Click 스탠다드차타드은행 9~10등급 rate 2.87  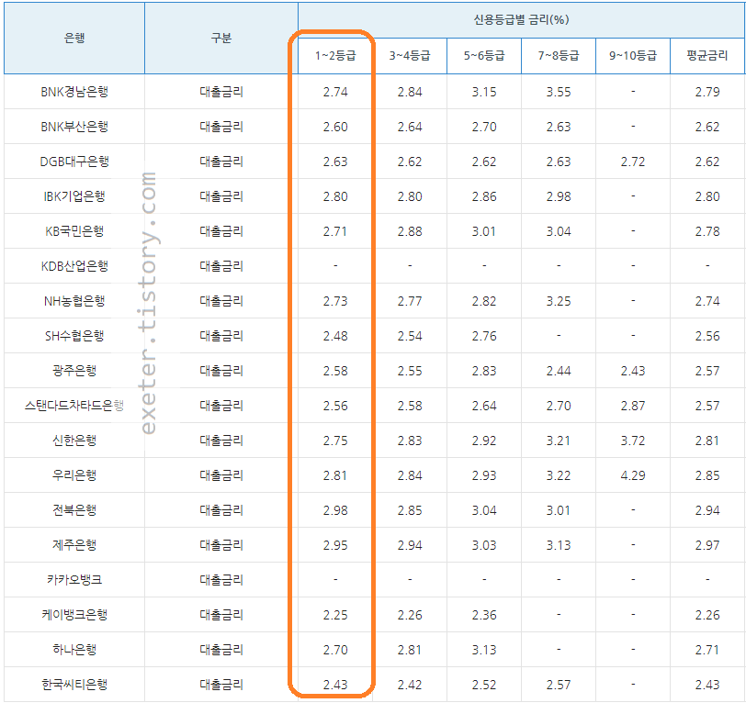[x=633, y=406]
